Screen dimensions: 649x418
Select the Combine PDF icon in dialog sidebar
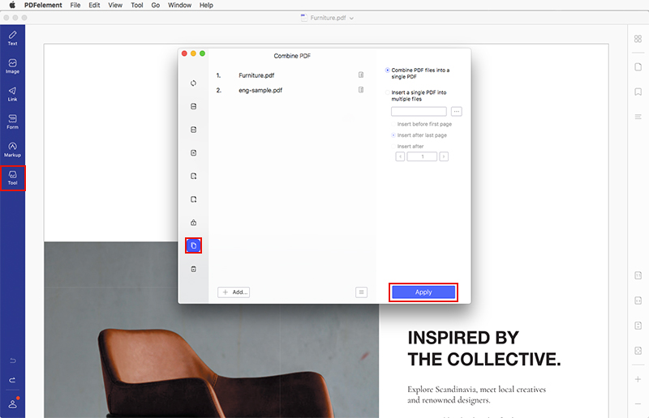click(193, 245)
